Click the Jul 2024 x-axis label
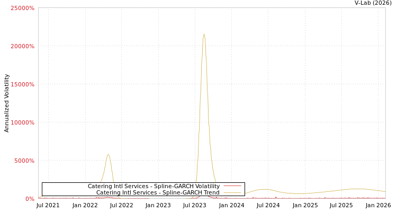 [x=268, y=205]
